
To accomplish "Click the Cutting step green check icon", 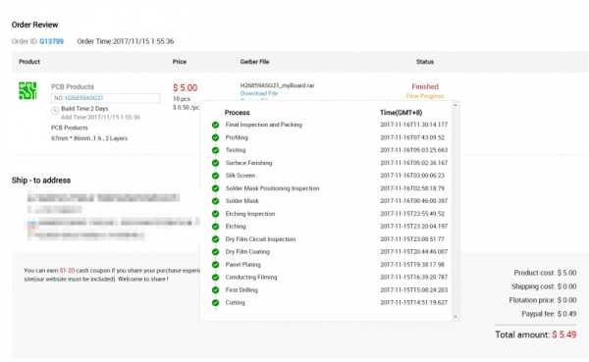I will 215,303.
